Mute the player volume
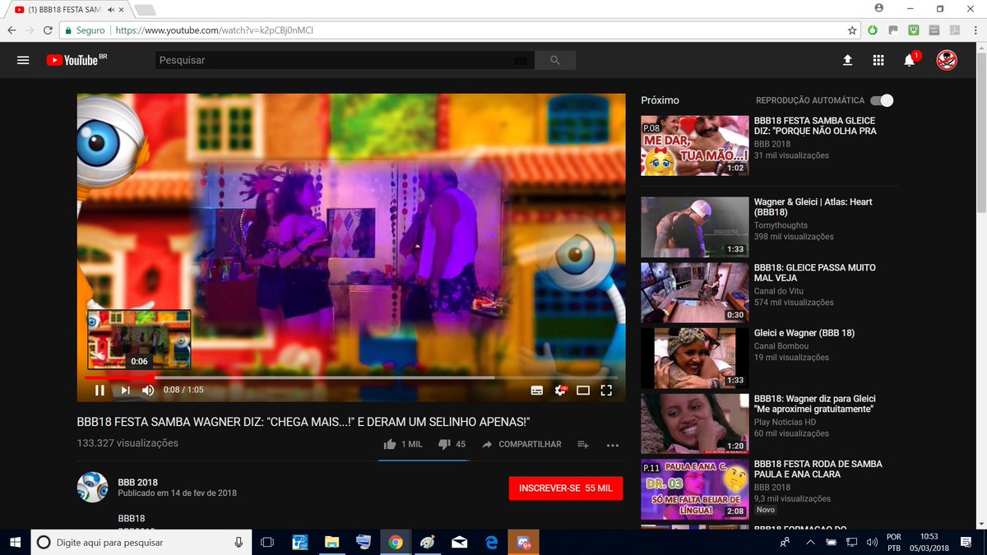 click(x=149, y=391)
